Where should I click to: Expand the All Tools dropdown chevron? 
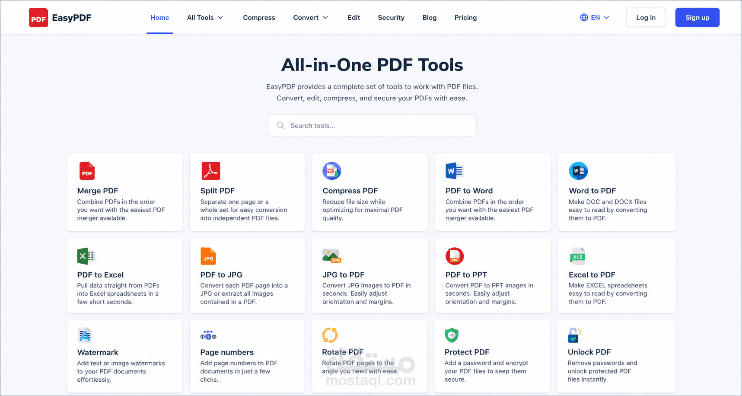220,18
